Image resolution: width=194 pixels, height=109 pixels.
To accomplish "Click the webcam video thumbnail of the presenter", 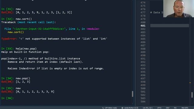I will pyautogui.click(x=179, y=8).
